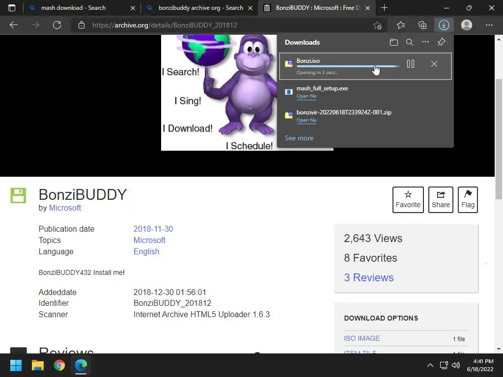Screen dimensions: 503x377
Task: Open the Microsoft topic link
Action: click(x=149, y=240)
